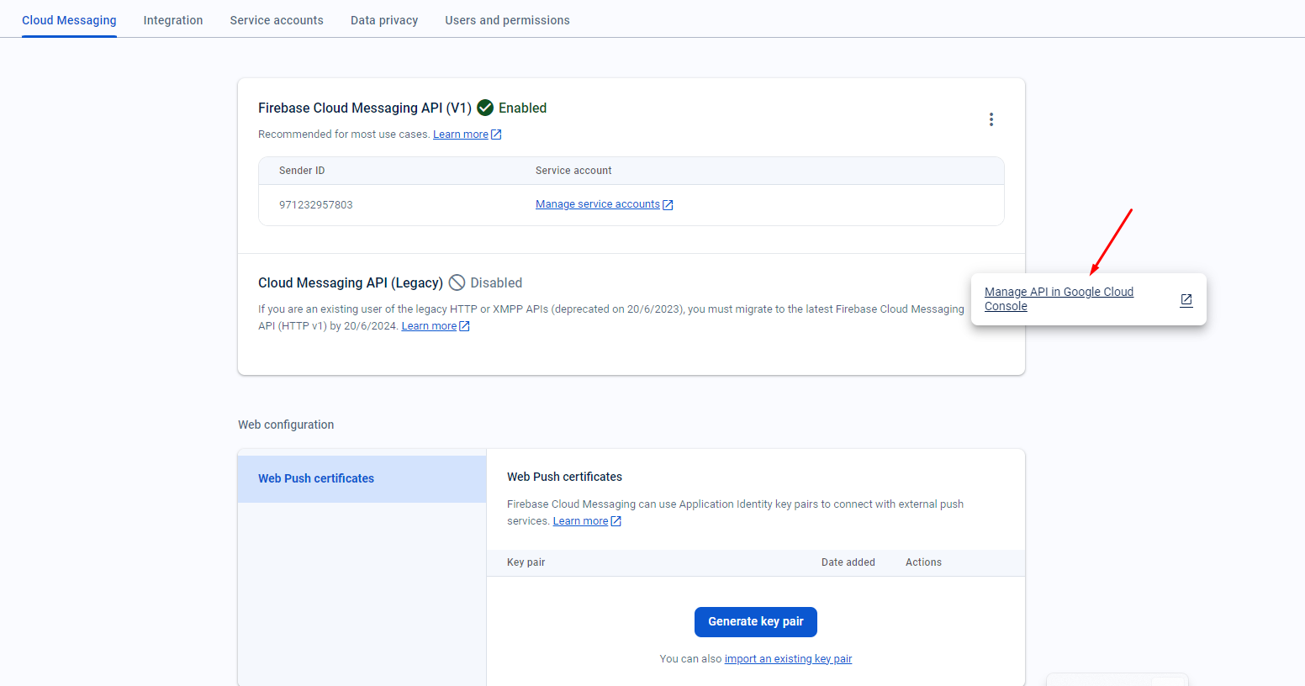Open the three-dot menu for Firebase Cloud Messaging API
Image resolution: width=1305 pixels, height=686 pixels.
pyautogui.click(x=991, y=119)
